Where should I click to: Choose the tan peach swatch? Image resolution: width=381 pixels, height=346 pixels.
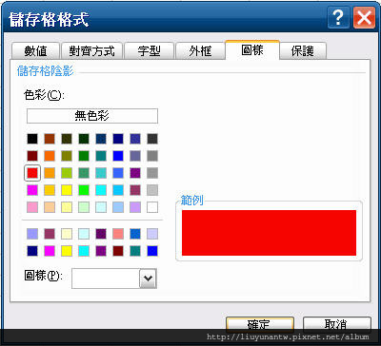click(x=50, y=207)
